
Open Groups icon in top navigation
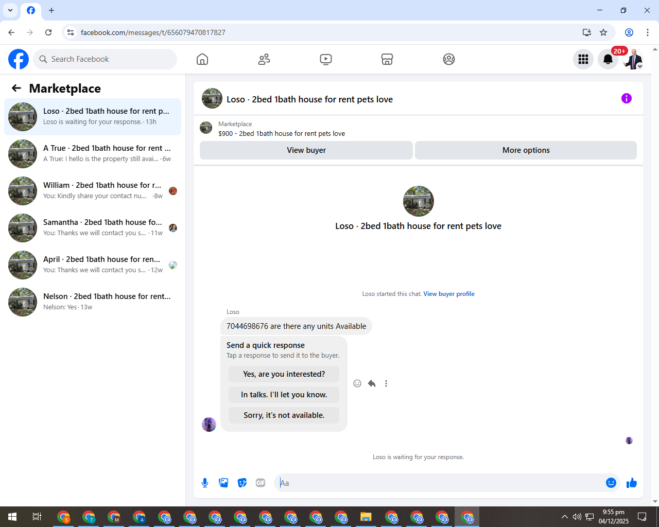click(x=449, y=59)
